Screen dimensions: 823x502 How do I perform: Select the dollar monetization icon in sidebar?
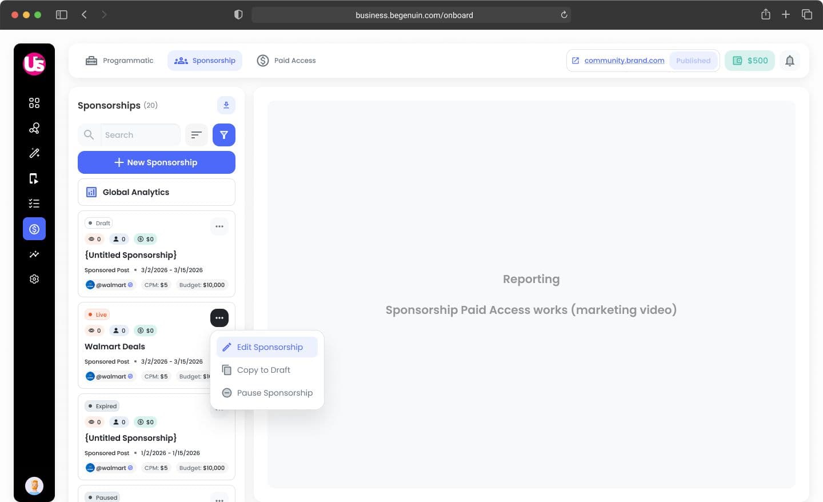pos(34,229)
